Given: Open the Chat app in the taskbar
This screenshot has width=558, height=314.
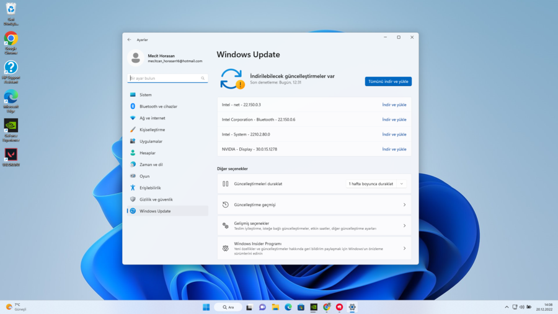Looking at the screenshot, I should tap(262, 307).
